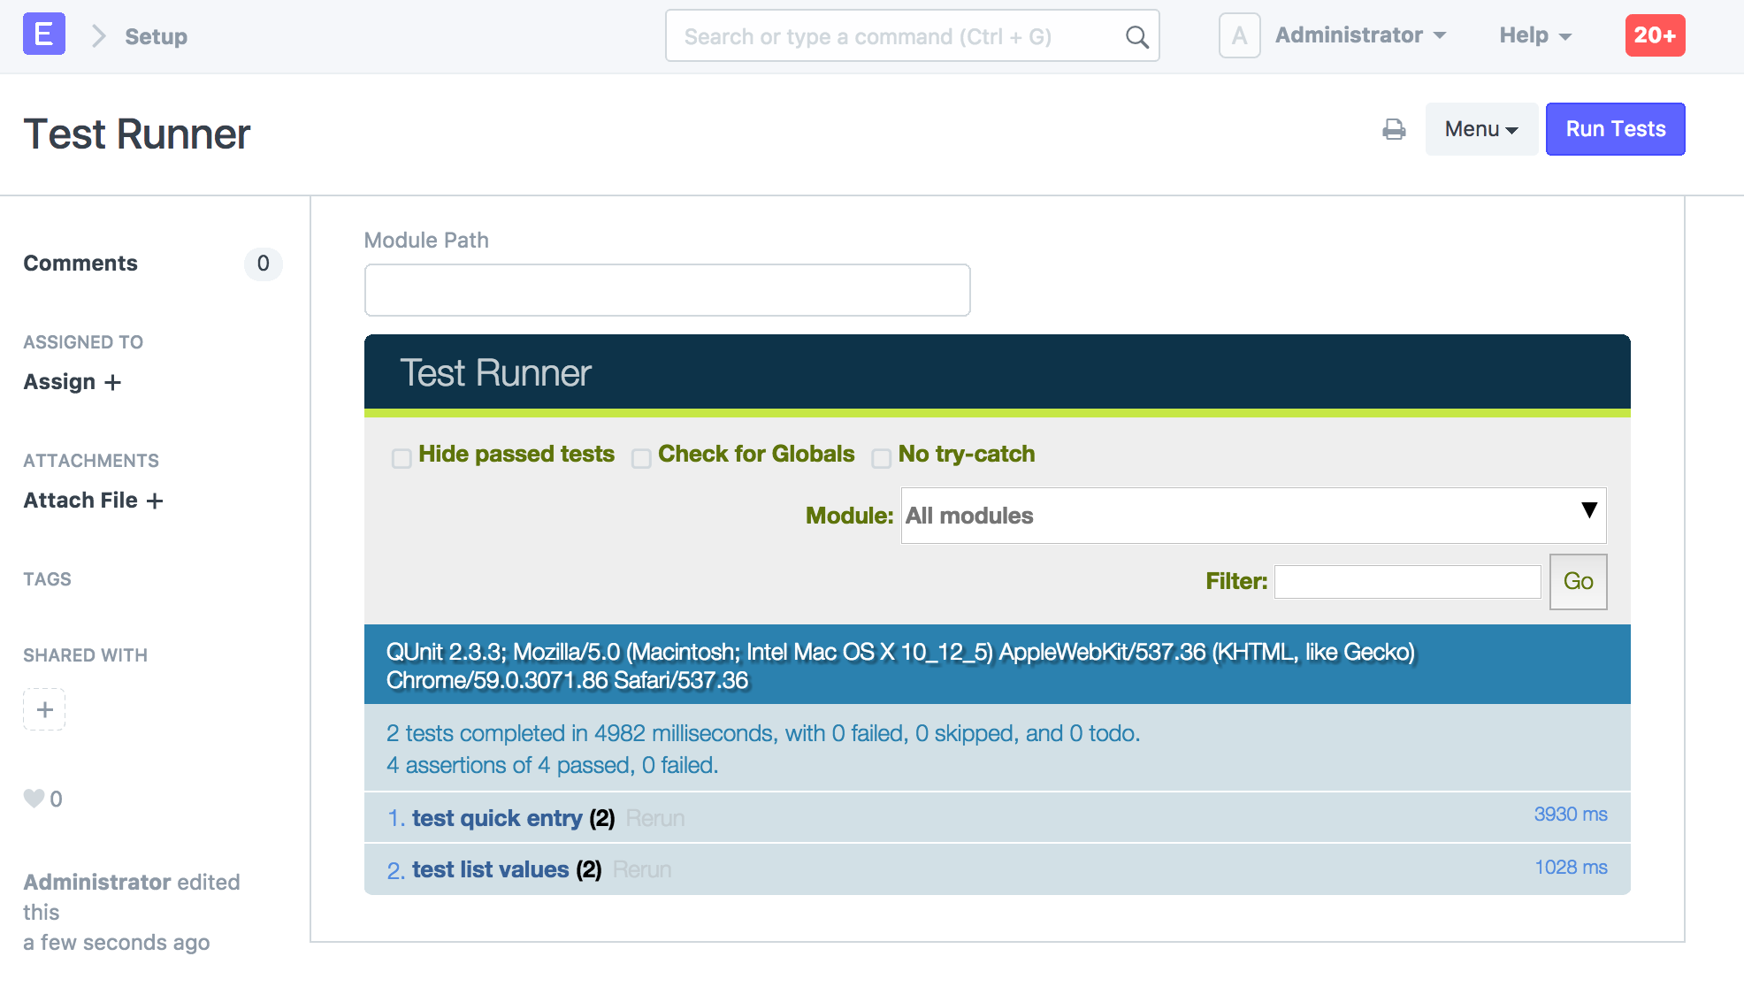Click the print icon

1394,130
